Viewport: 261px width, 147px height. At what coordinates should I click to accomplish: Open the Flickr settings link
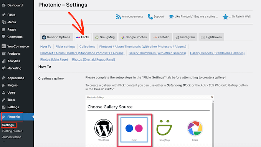(x=65, y=47)
